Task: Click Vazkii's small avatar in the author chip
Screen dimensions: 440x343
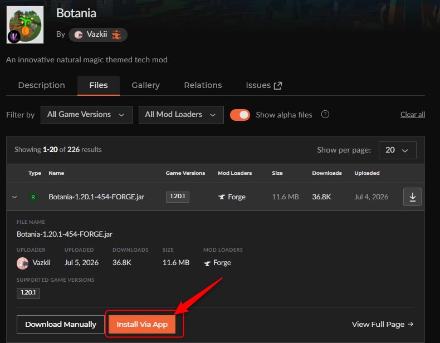Action: (x=79, y=35)
